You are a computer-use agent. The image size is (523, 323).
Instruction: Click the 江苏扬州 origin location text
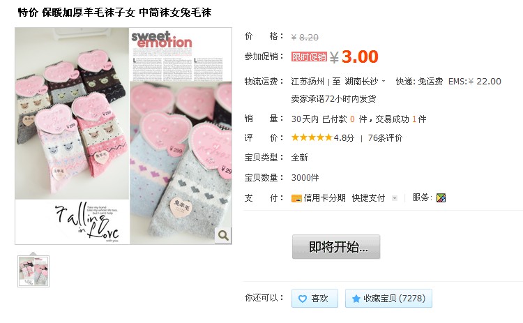[308, 82]
